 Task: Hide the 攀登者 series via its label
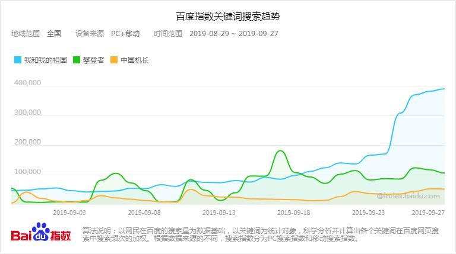tap(94, 60)
